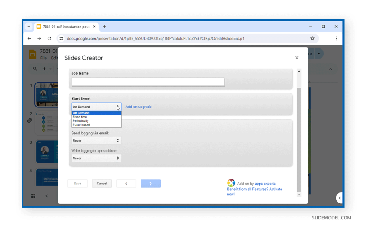Open the Start Event dropdown

(x=96, y=107)
